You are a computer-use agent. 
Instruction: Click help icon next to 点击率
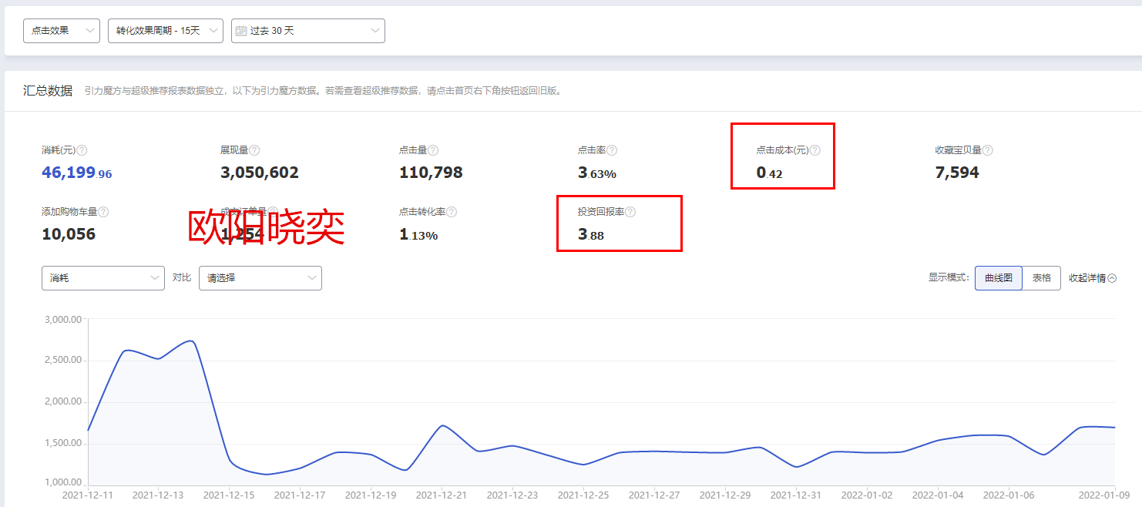(x=612, y=151)
